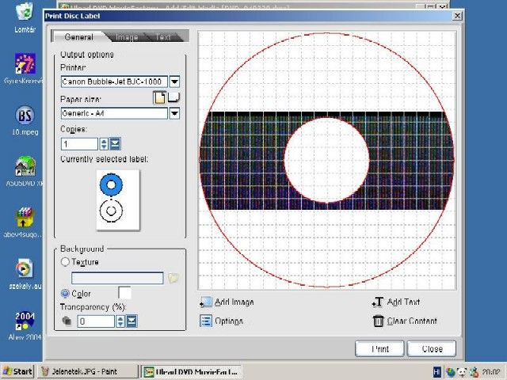Select landscape paper orientation icon
Image resolution: width=507 pixels, height=380 pixels.
point(173,97)
